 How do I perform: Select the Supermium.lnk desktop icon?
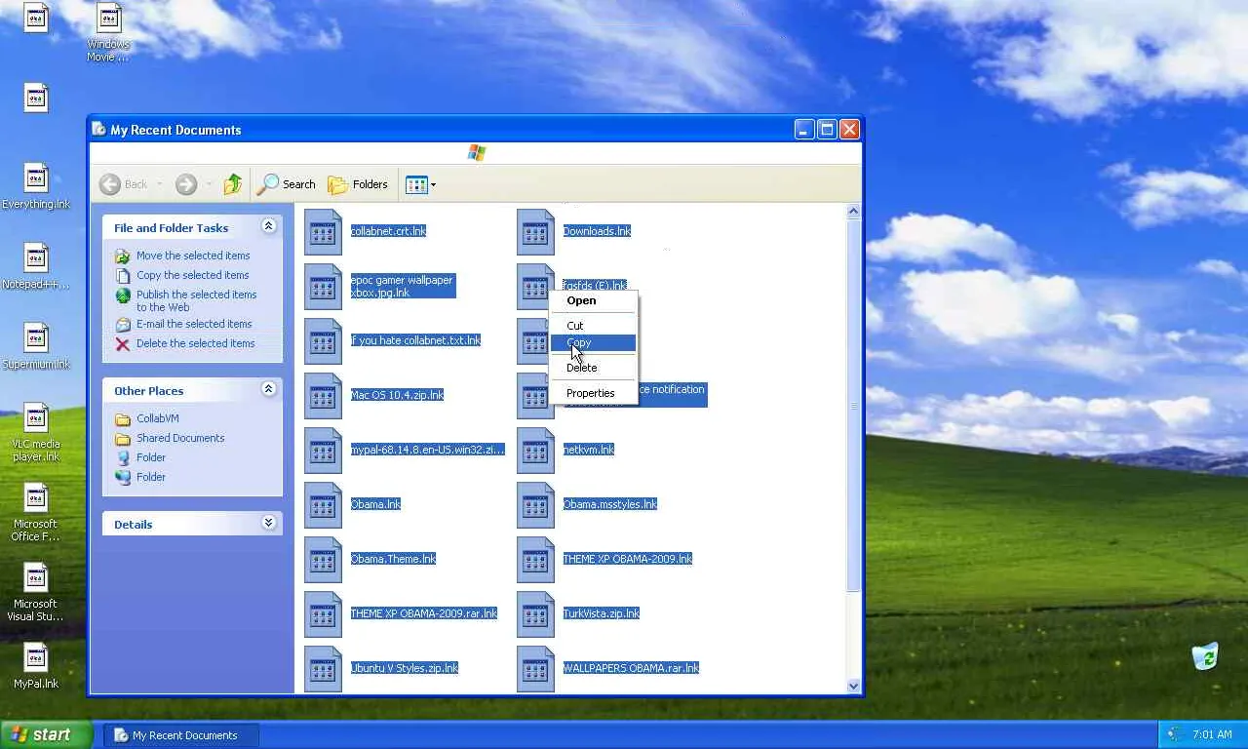[x=36, y=346]
